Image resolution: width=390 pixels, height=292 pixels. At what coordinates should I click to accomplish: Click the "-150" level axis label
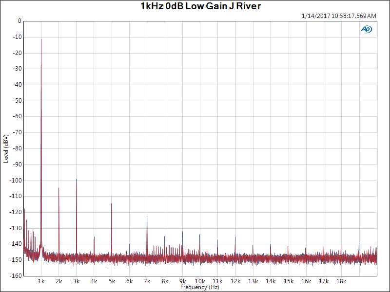pyautogui.click(x=16, y=260)
